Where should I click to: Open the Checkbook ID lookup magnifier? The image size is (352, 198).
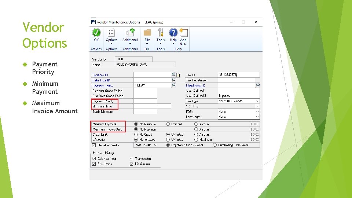point(257,85)
